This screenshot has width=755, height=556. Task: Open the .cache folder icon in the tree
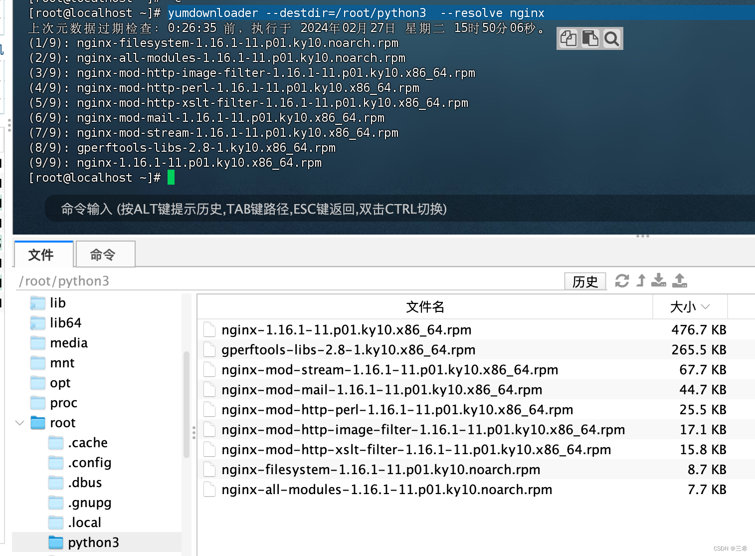pos(56,443)
